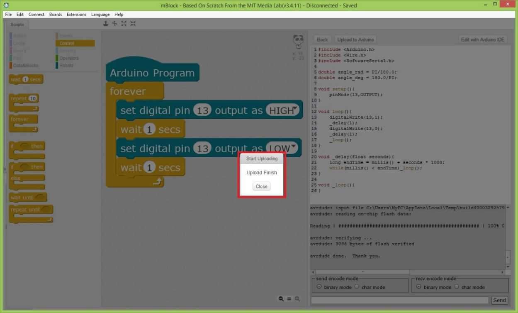This screenshot has height=313, width=518.
Task: Click the shrink sprite icon
Action: pos(133,24)
